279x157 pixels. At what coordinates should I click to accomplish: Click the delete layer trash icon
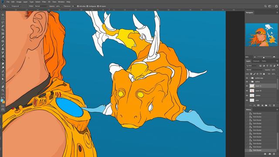(274, 106)
